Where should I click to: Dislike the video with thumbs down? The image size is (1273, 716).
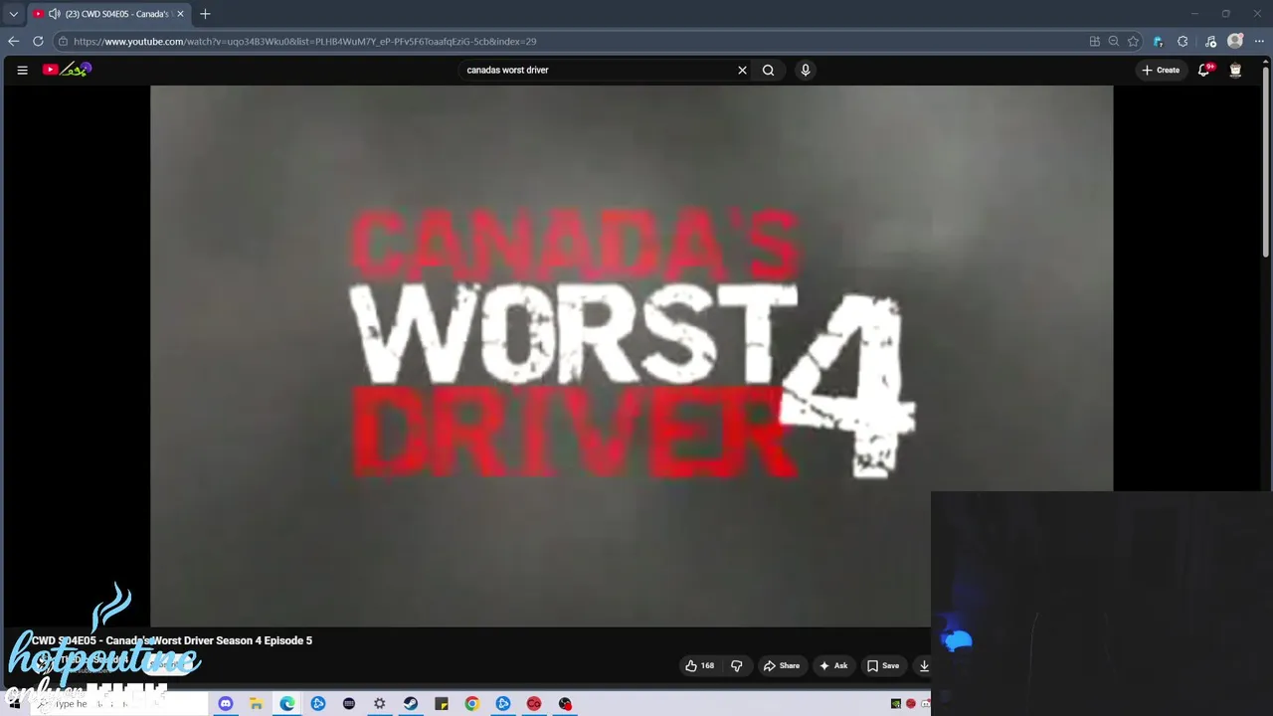click(737, 666)
